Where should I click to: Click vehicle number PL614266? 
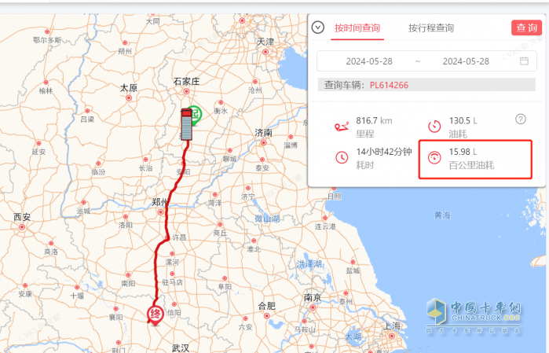(389, 85)
